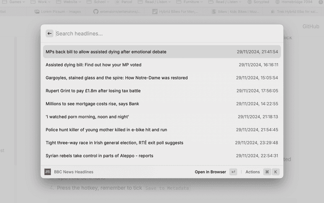This screenshot has height=203, width=324.
Task: Expand the School bookmarks folder
Action: coord(99,2)
